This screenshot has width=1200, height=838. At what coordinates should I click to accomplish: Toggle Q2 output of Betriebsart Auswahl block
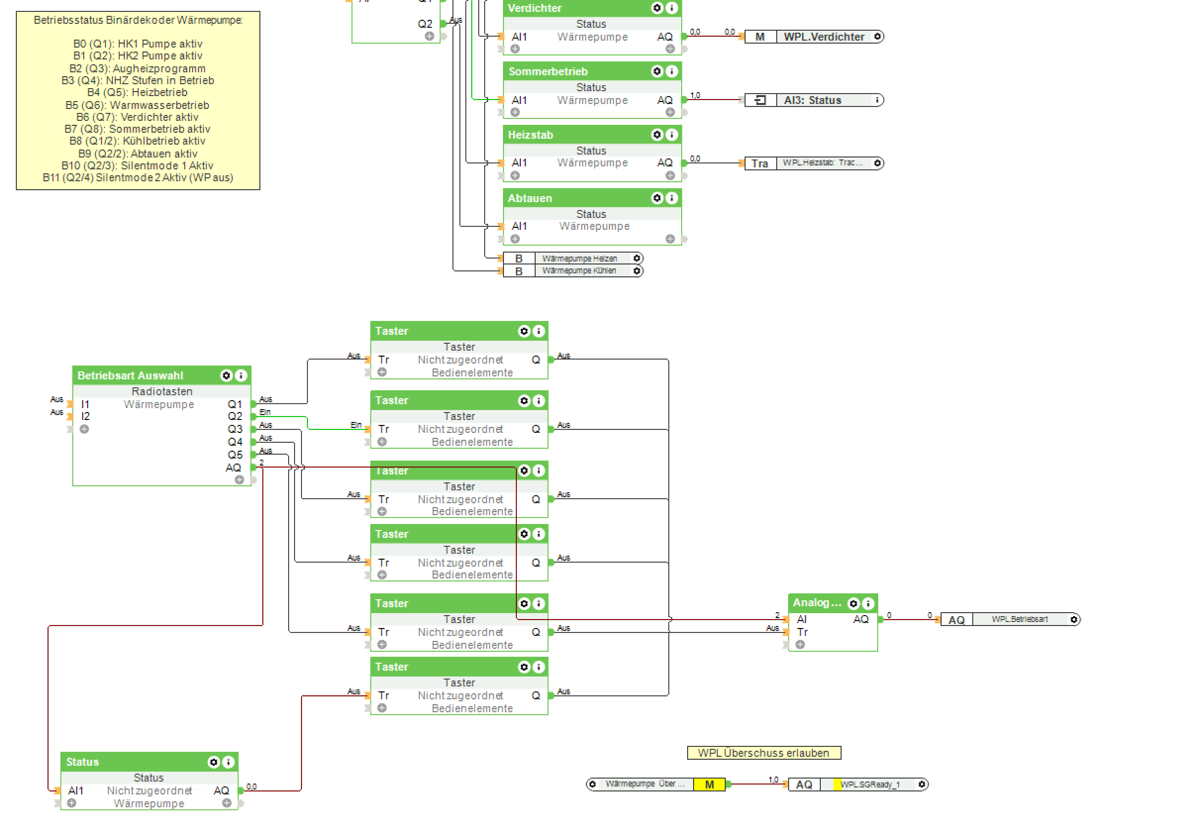pos(253,417)
